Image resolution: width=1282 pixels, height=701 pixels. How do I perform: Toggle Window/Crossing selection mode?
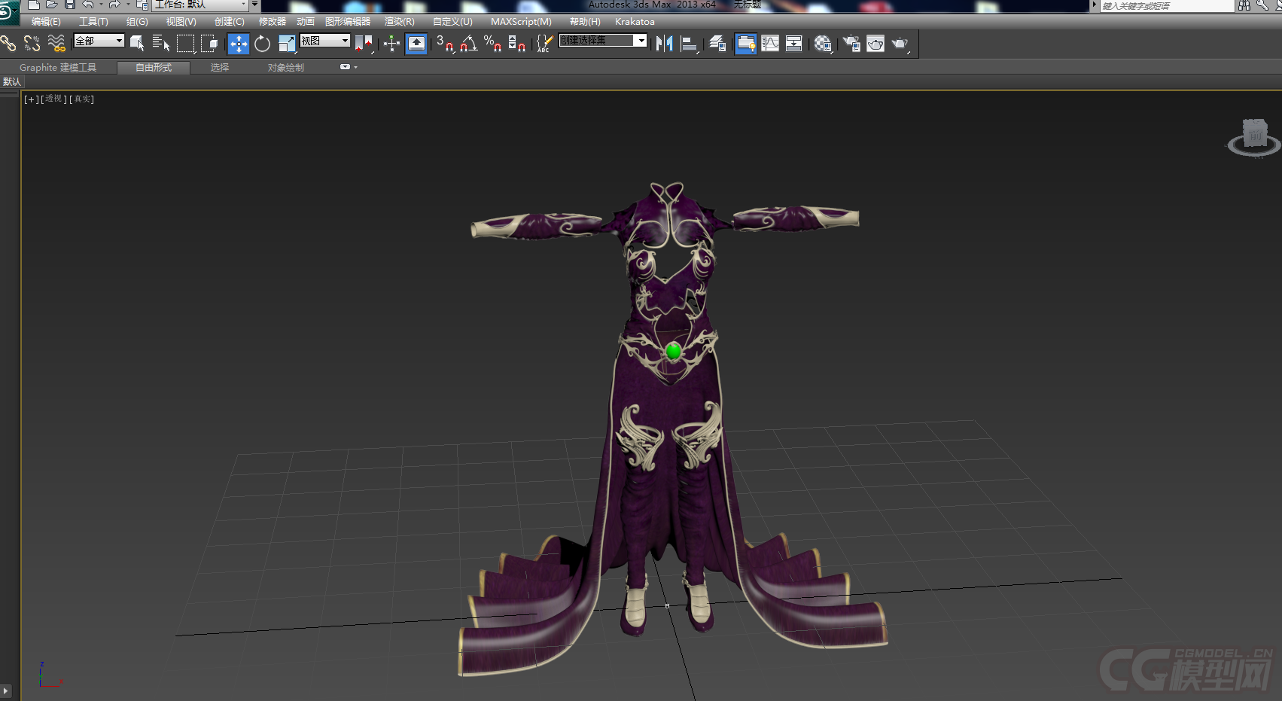coord(210,44)
